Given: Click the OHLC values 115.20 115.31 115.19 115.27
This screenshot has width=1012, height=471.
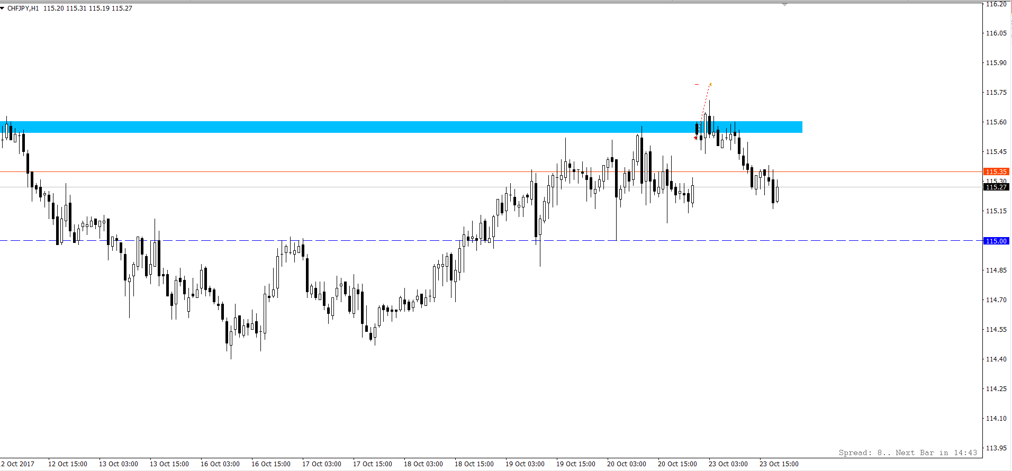Looking at the screenshot, I should 88,8.
